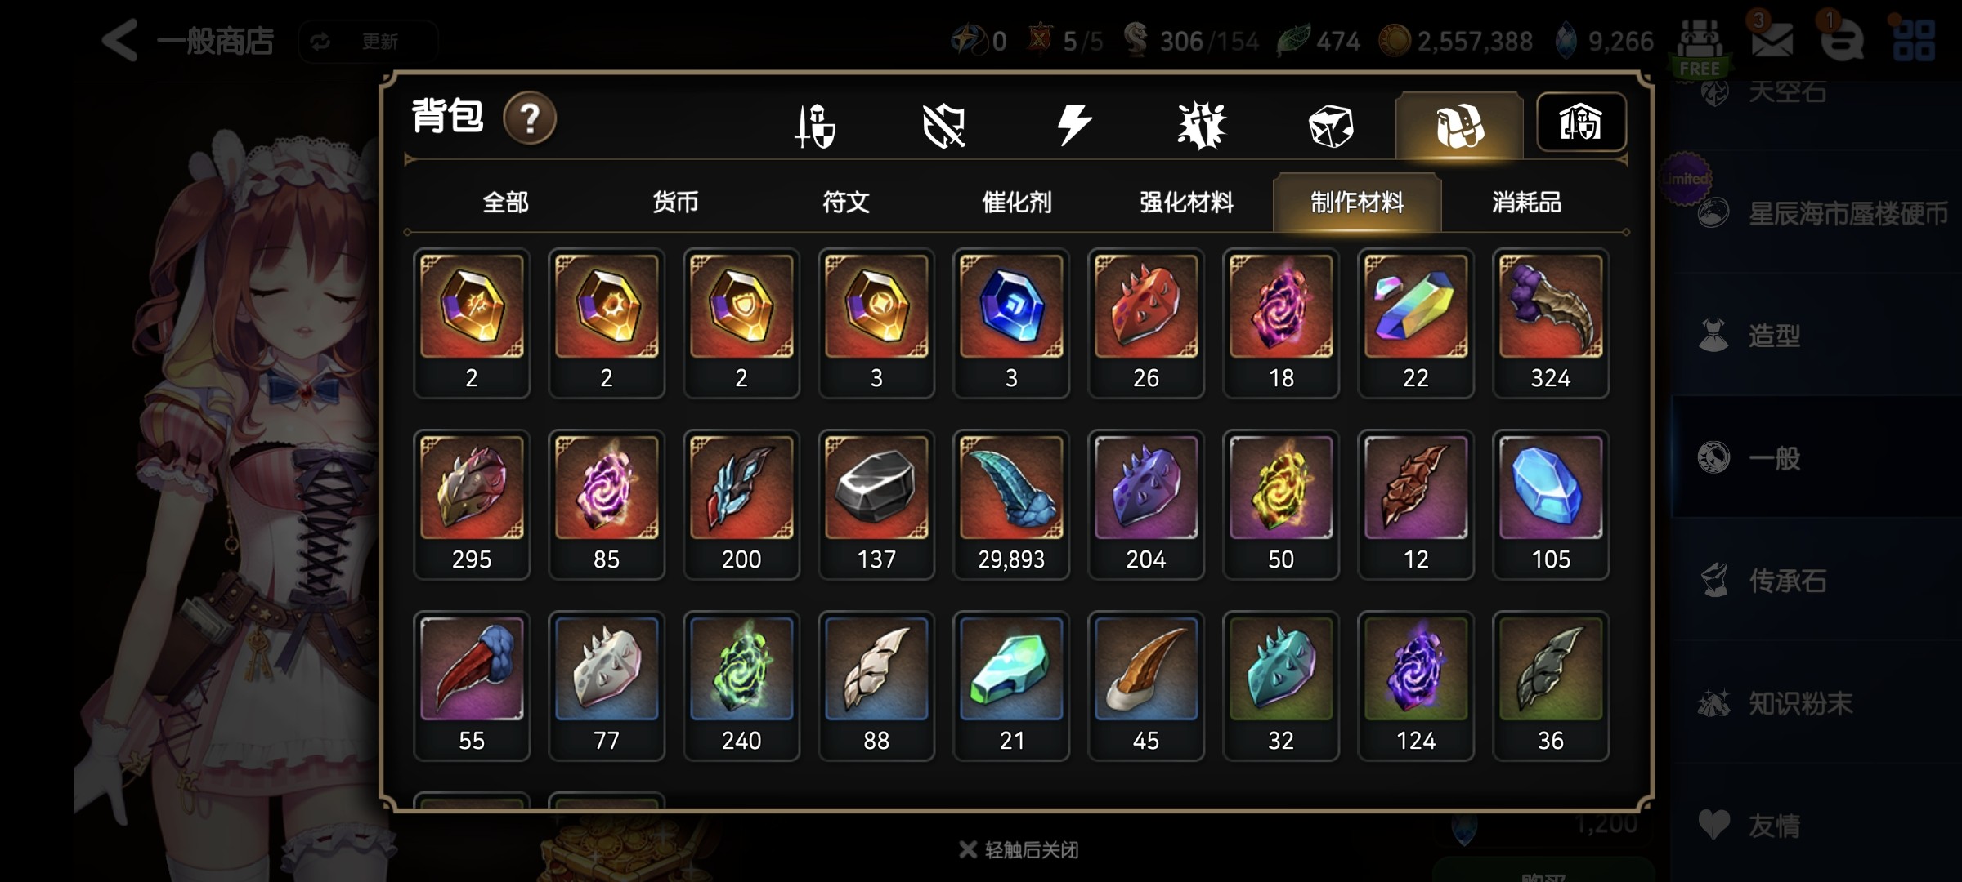Select the lightning bolt category icon
This screenshot has height=882, width=1962.
[x=1073, y=126]
